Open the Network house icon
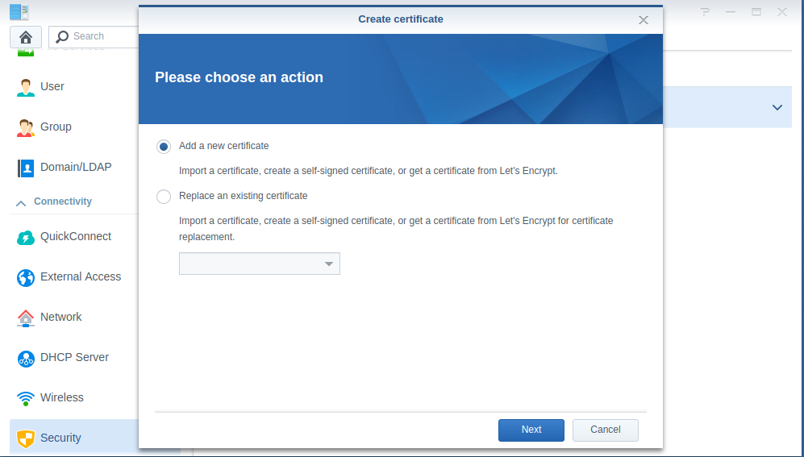 click(25, 318)
